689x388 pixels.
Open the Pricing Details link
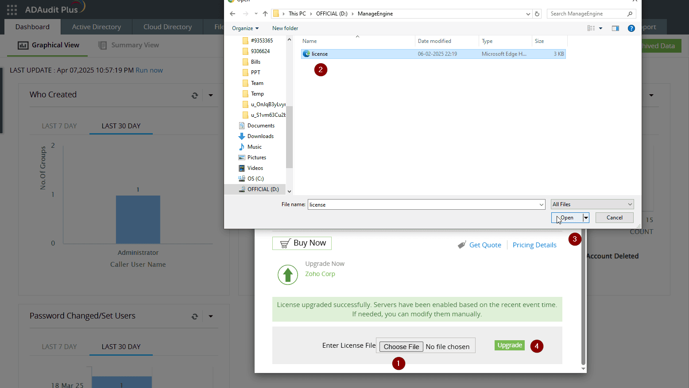click(x=534, y=245)
